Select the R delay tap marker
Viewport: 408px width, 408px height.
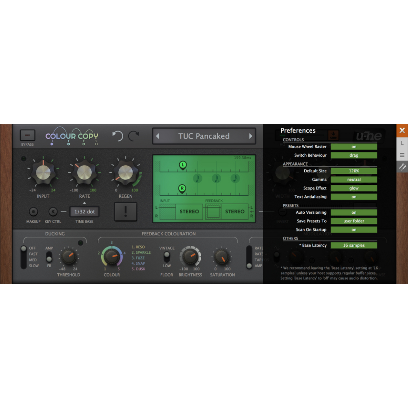tap(182, 188)
